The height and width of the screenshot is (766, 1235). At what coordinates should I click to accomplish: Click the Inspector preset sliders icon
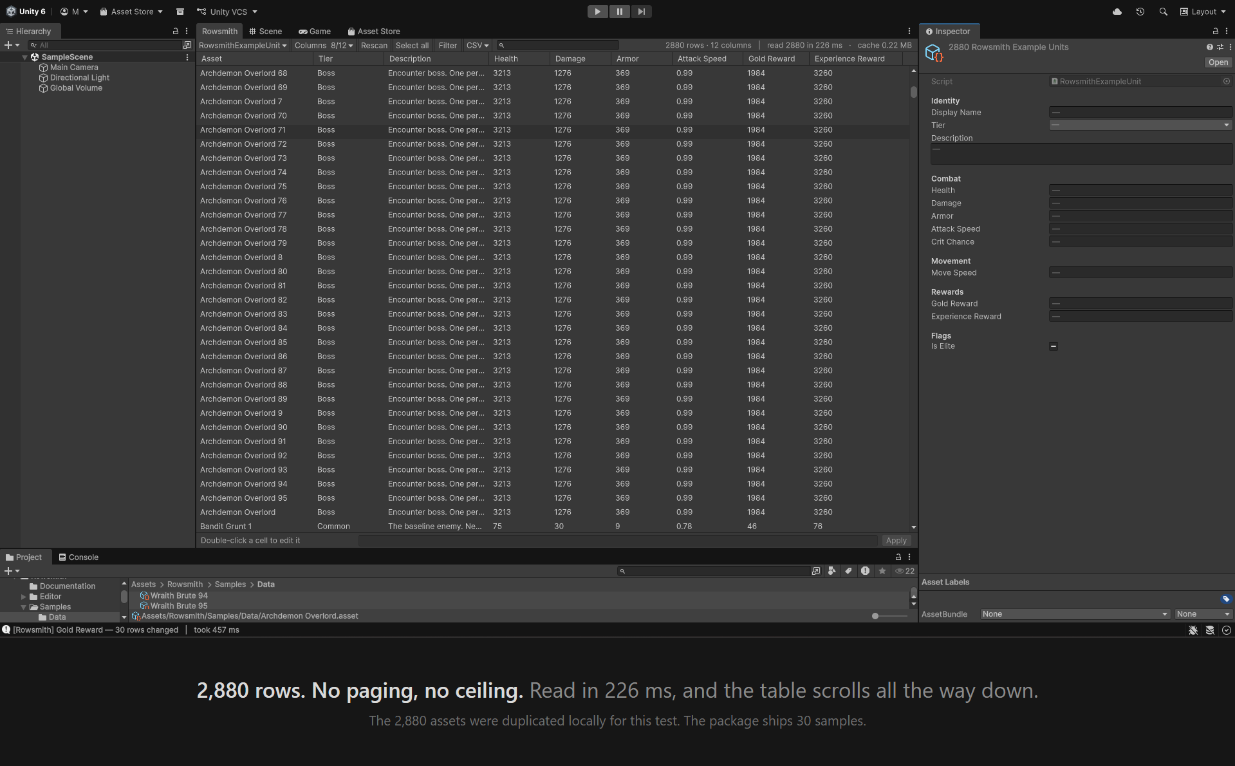pyautogui.click(x=1220, y=47)
